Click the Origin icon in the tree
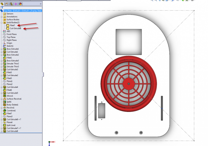208x146 pixels. (4, 43)
